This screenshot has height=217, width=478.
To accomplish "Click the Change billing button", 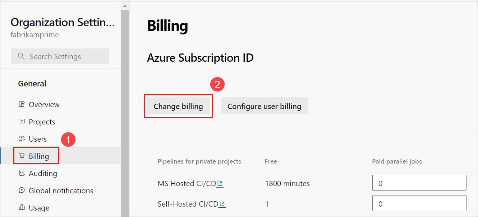I will tap(178, 106).
